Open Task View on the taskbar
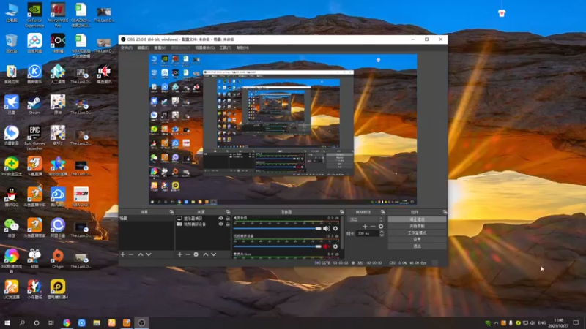Viewport: 586px width, 329px height. pyautogui.click(x=51, y=323)
